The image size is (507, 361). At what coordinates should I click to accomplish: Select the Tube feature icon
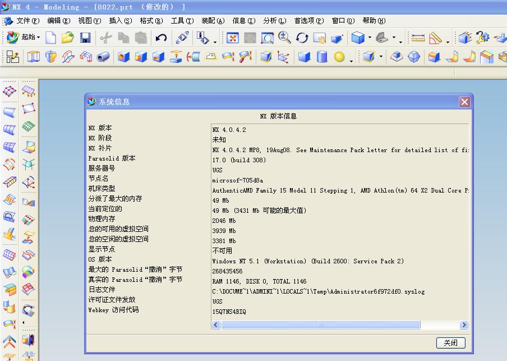coord(103,57)
